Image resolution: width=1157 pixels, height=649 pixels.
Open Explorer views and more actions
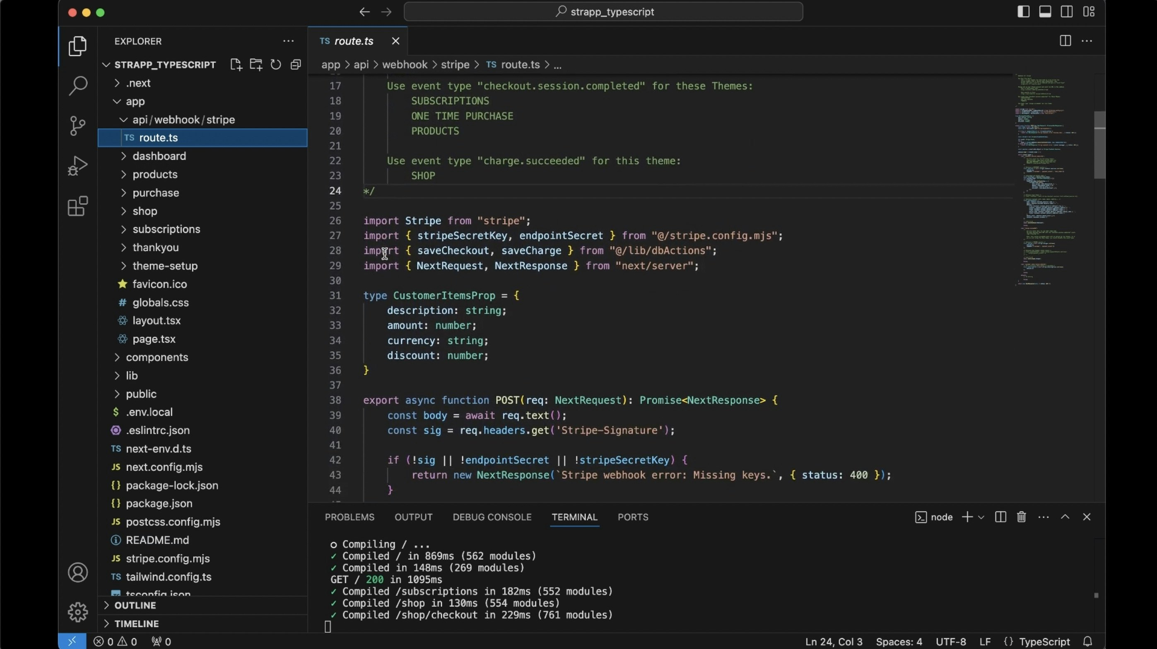pos(288,41)
